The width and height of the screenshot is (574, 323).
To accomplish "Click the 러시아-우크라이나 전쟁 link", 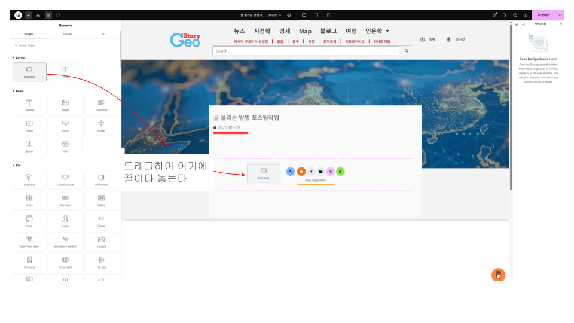I will point(251,41).
